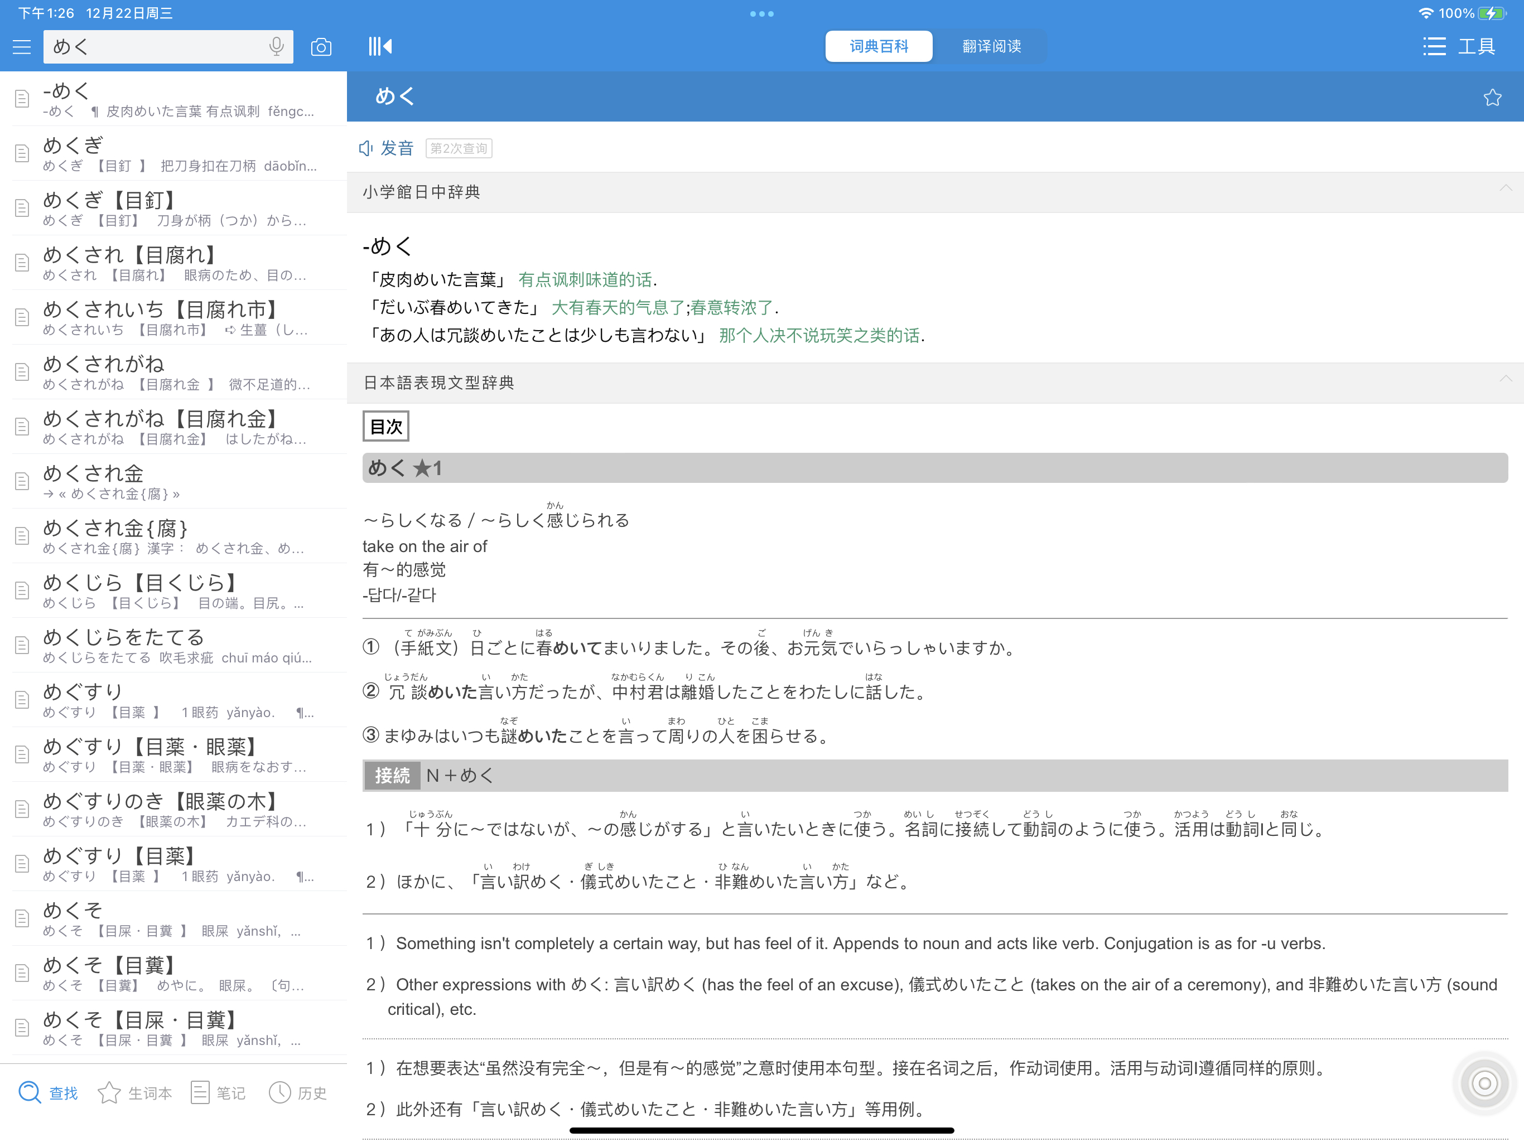The image size is (1524, 1142).
Task: Click the -めく headword in definition
Action: click(387, 246)
